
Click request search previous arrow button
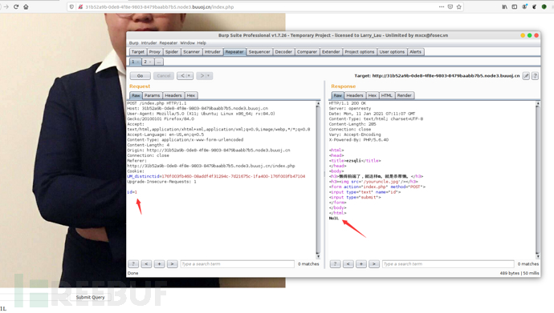[146, 263]
